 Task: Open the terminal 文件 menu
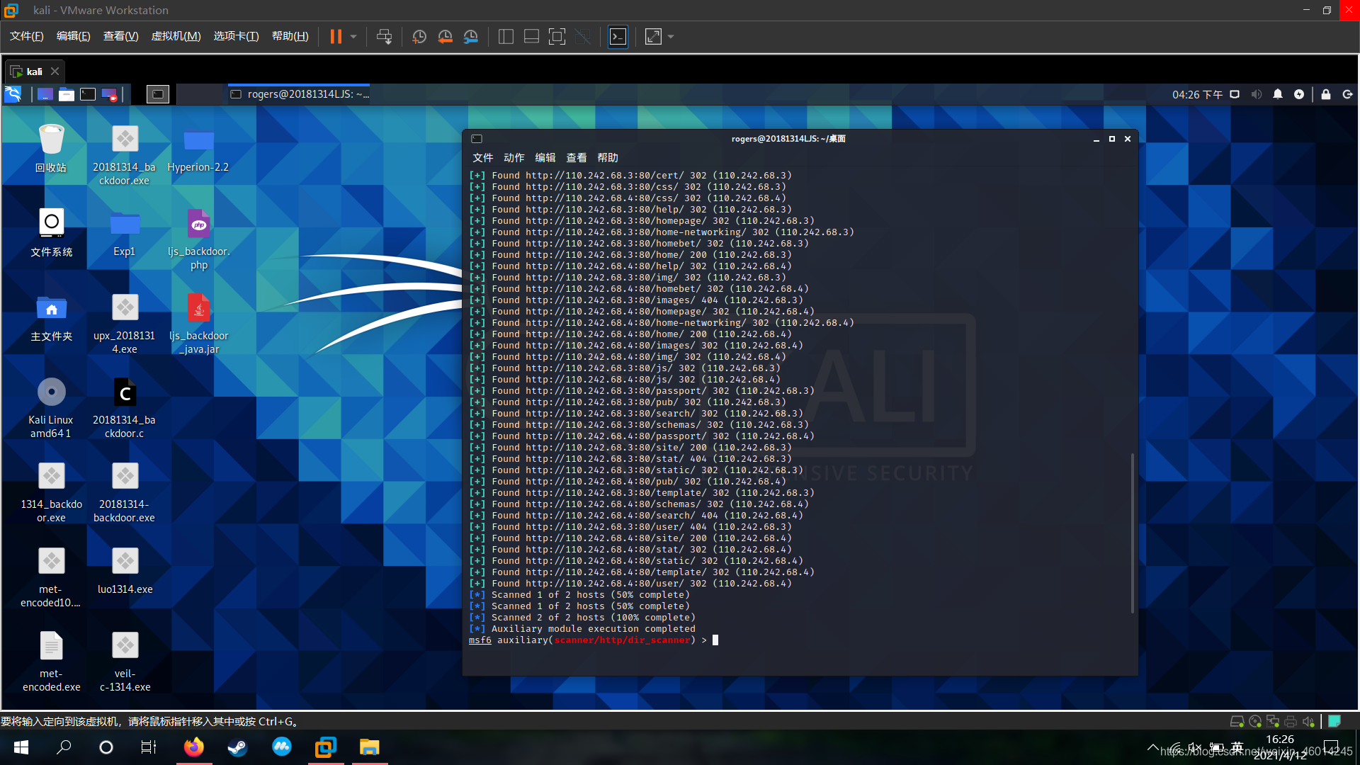(483, 157)
